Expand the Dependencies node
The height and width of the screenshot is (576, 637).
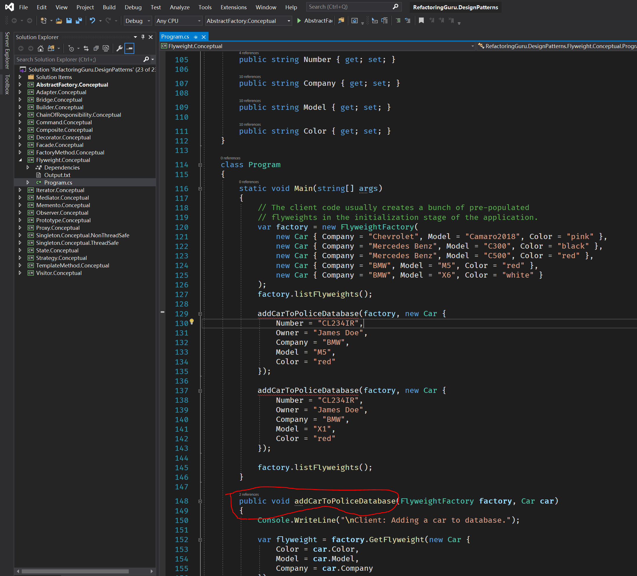click(28, 167)
